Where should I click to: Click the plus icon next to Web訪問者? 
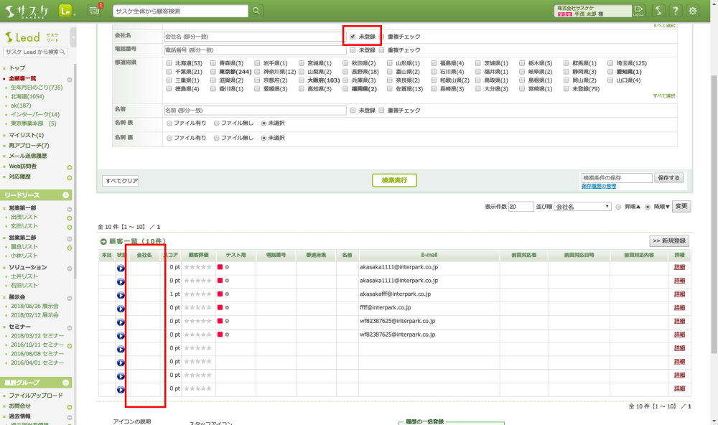coord(70,167)
